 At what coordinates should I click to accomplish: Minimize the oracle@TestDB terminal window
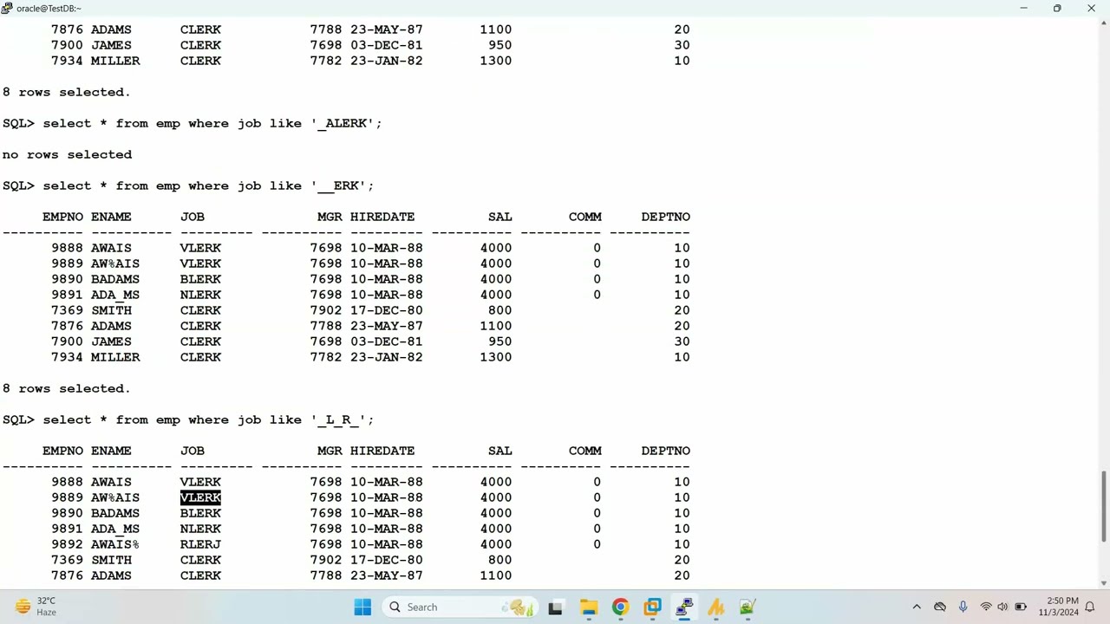(x=1023, y=8)
